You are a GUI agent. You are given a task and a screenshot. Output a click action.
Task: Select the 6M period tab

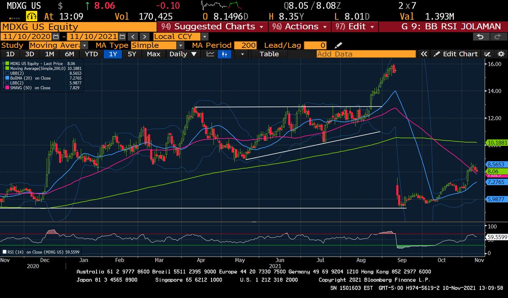coord(69,54)
